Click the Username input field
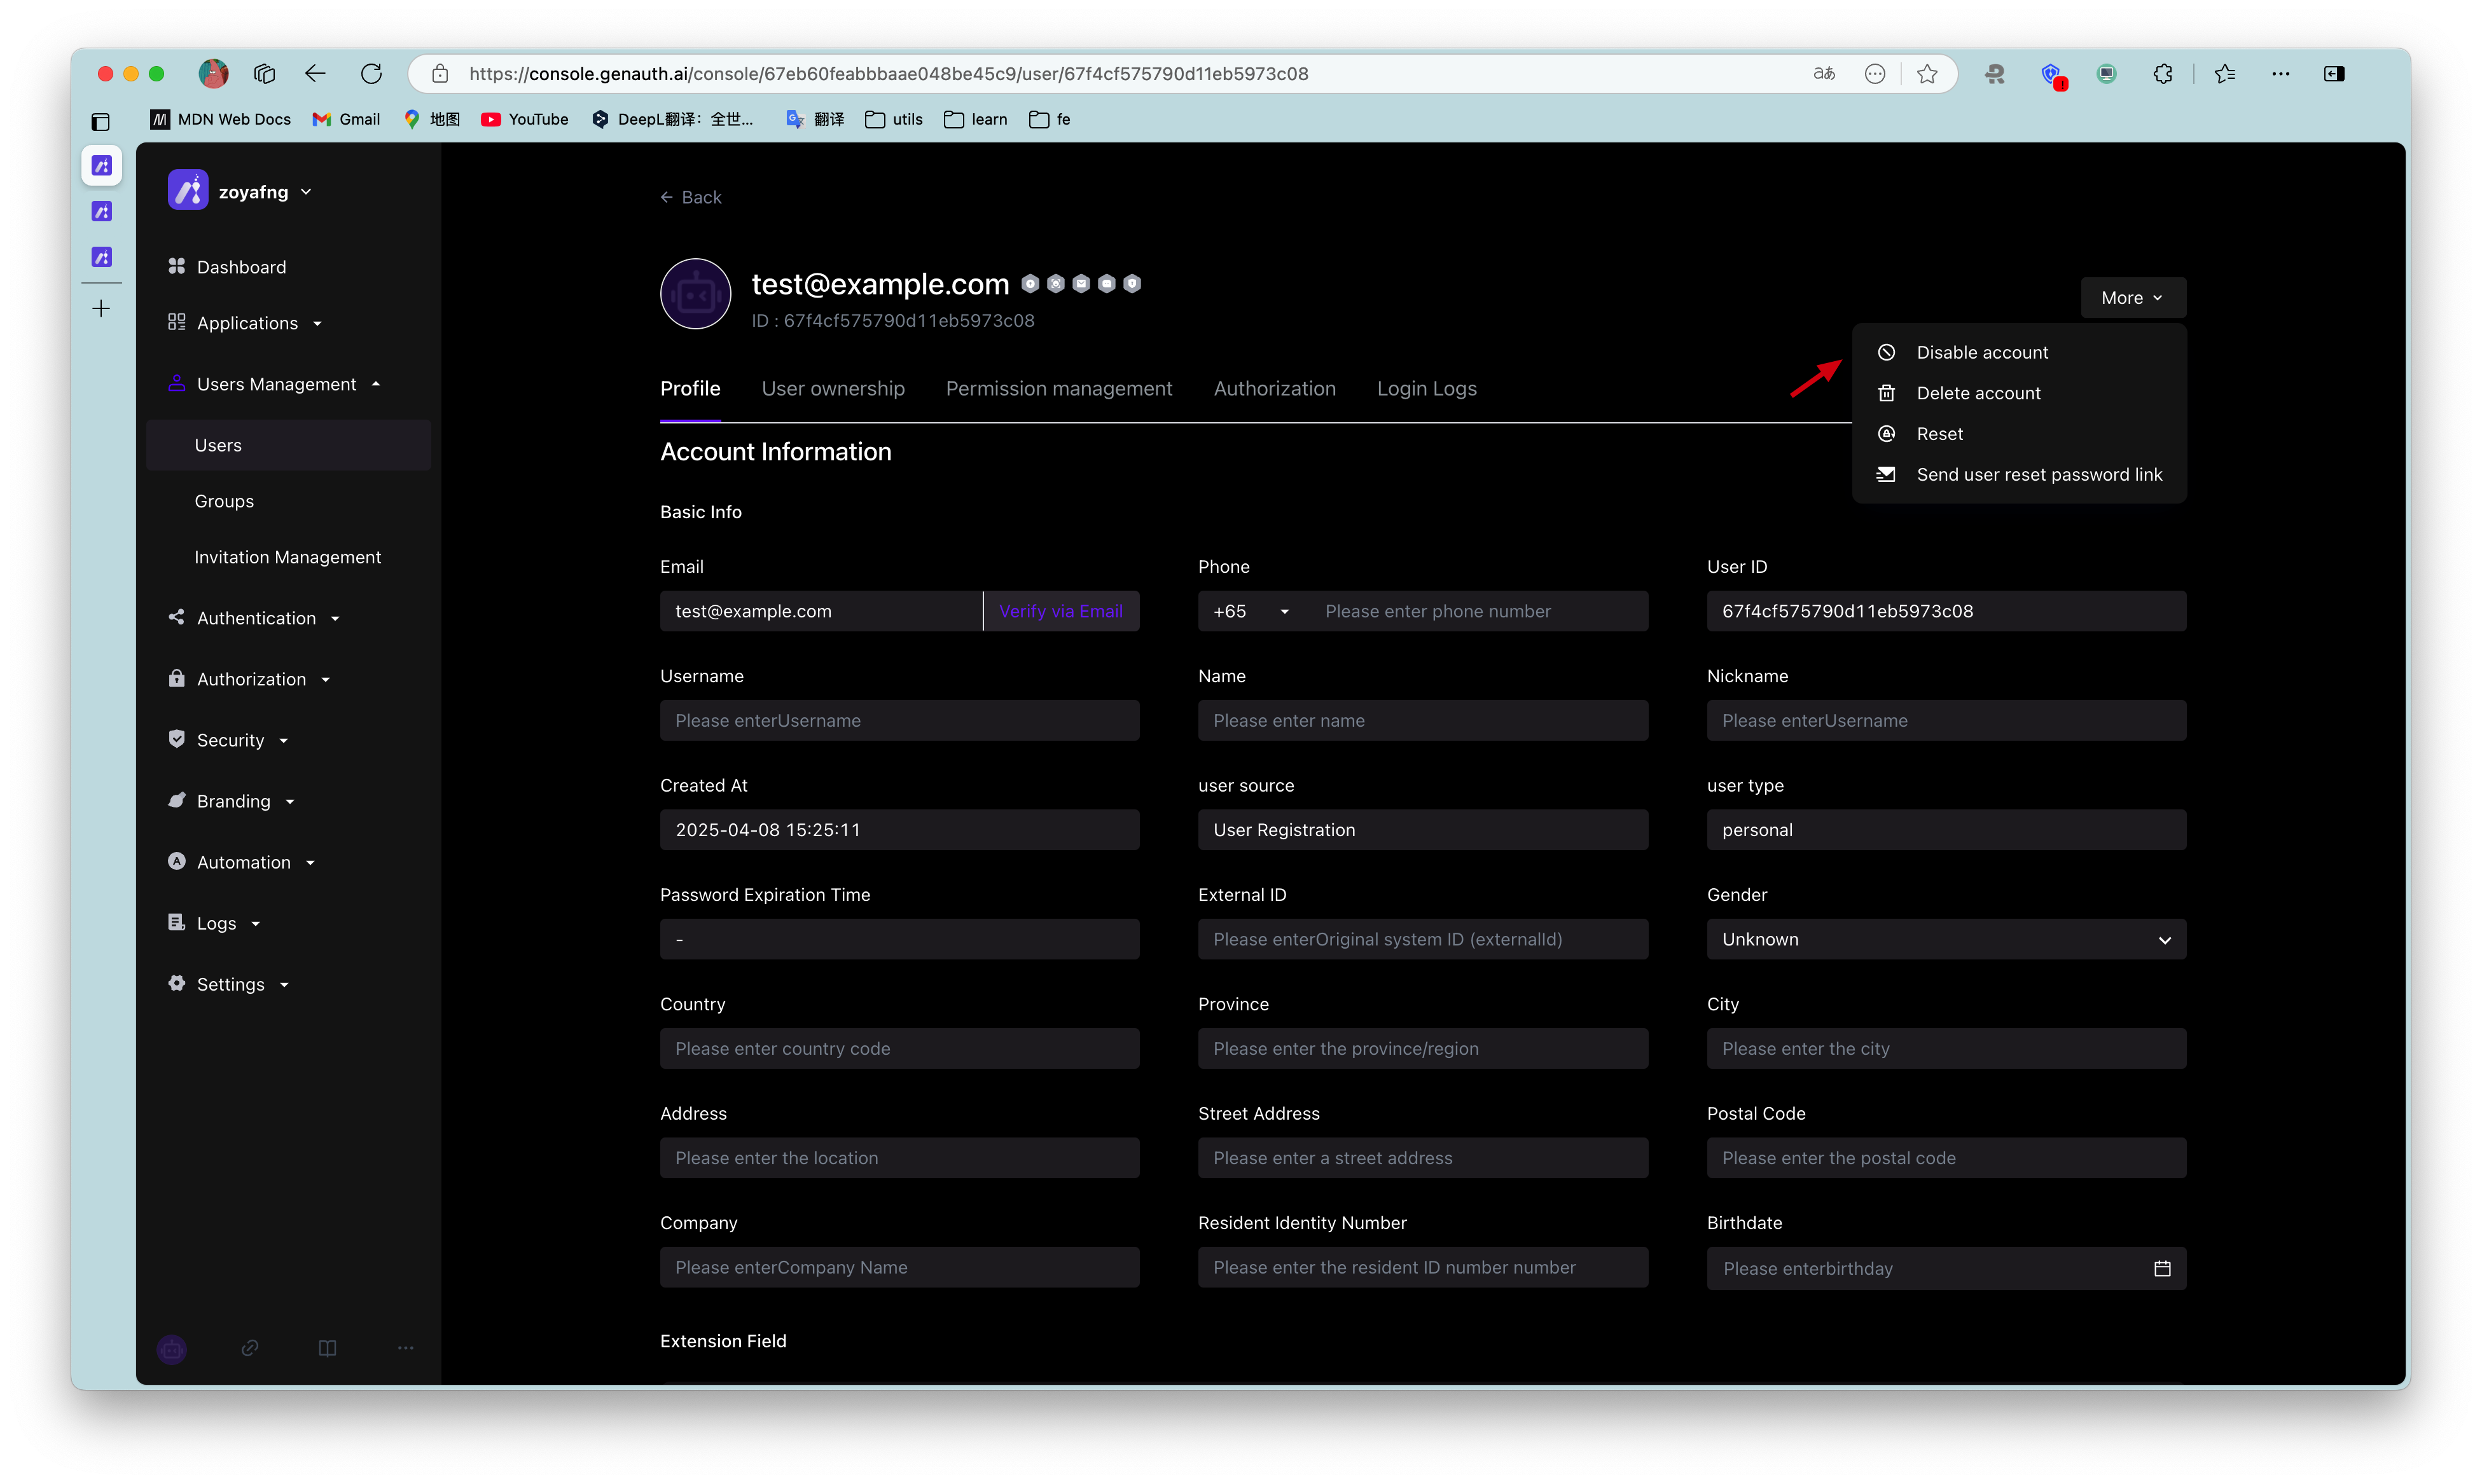 click(x=899, y=720)
